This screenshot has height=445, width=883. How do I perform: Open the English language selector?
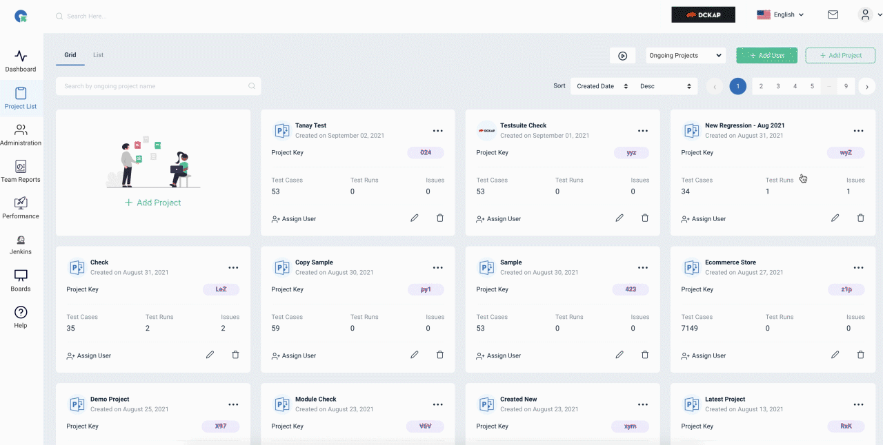click(780, 14)
